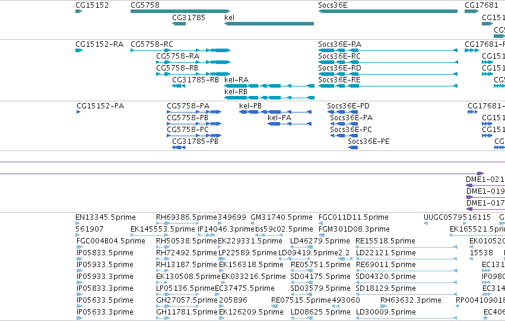Click the Socs36E-RA transcript label

click(339, 44)
